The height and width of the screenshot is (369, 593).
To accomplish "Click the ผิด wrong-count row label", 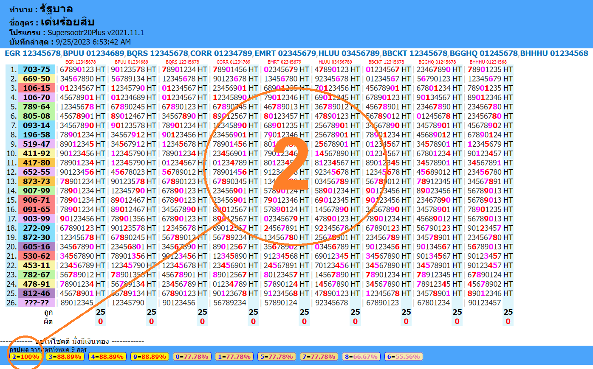I will tap(48, 321).
